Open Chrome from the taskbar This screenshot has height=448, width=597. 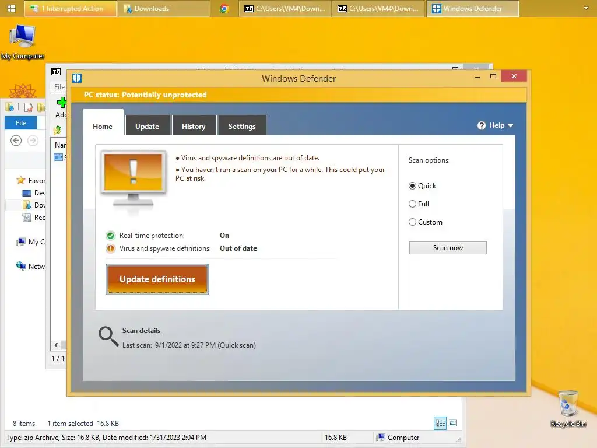pos(224,8)
